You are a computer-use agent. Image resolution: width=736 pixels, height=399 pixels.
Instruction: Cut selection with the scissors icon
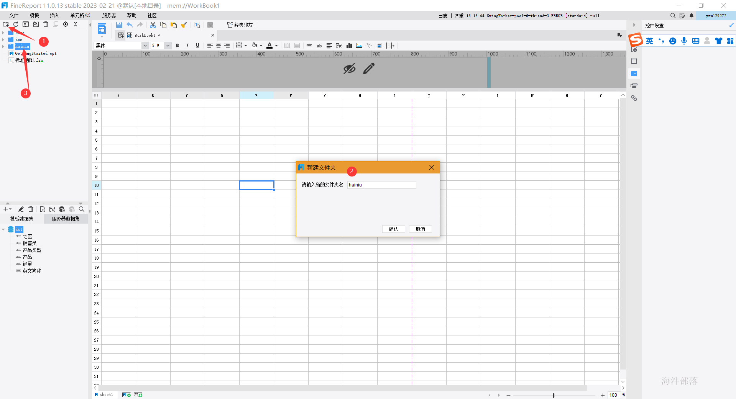click(153, 25)
